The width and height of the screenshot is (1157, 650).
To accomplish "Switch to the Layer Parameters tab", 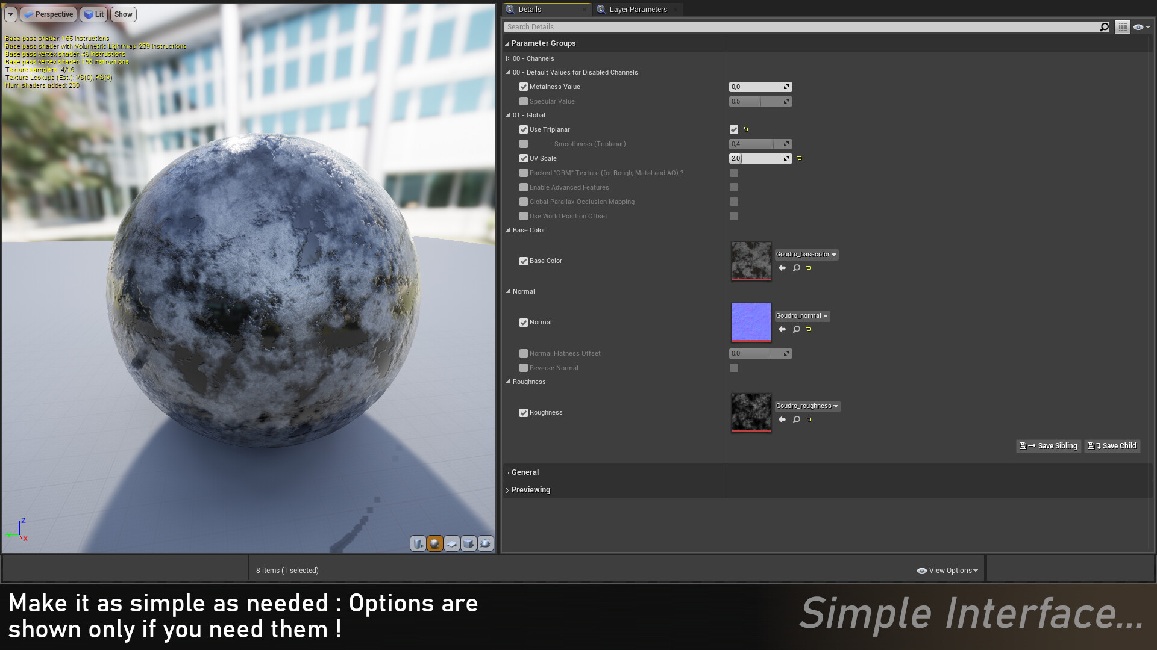I will click(x=638, y=10).
